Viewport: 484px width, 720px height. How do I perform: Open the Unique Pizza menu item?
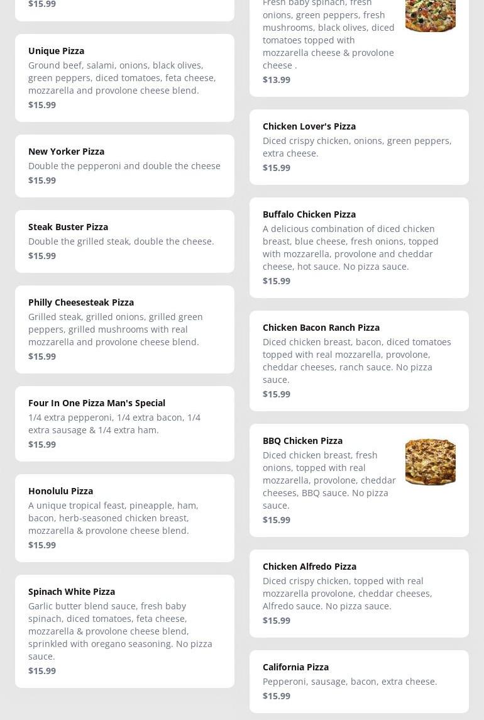pyautogui.click(x=124, y=77)
